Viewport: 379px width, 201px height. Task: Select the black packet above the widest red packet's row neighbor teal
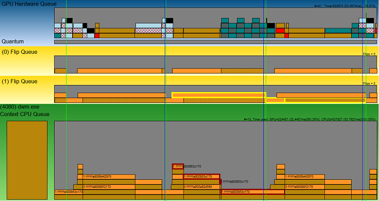point(271,26)
